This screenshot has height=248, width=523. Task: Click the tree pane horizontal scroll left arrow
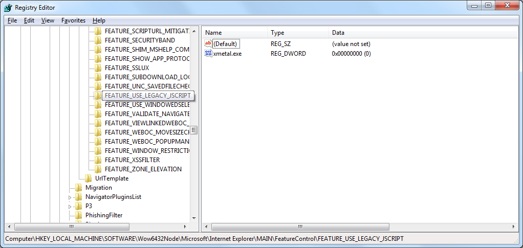9,227
